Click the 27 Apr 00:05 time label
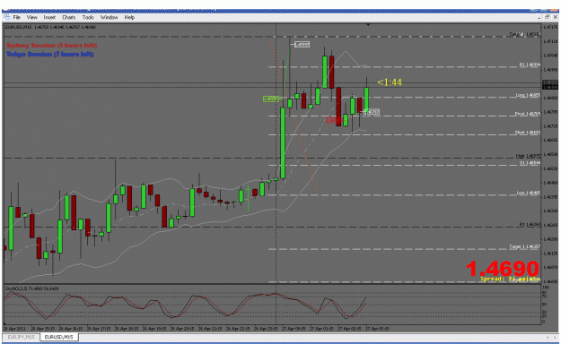 [294, 329]
